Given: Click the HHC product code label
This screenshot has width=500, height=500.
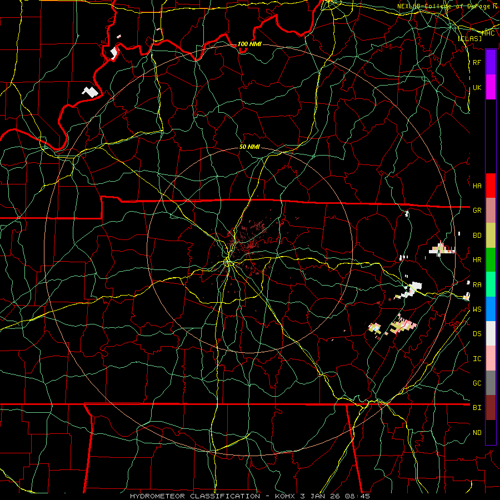Looking at the screenshot, I should pyautogui.click(x=488, y=33).
